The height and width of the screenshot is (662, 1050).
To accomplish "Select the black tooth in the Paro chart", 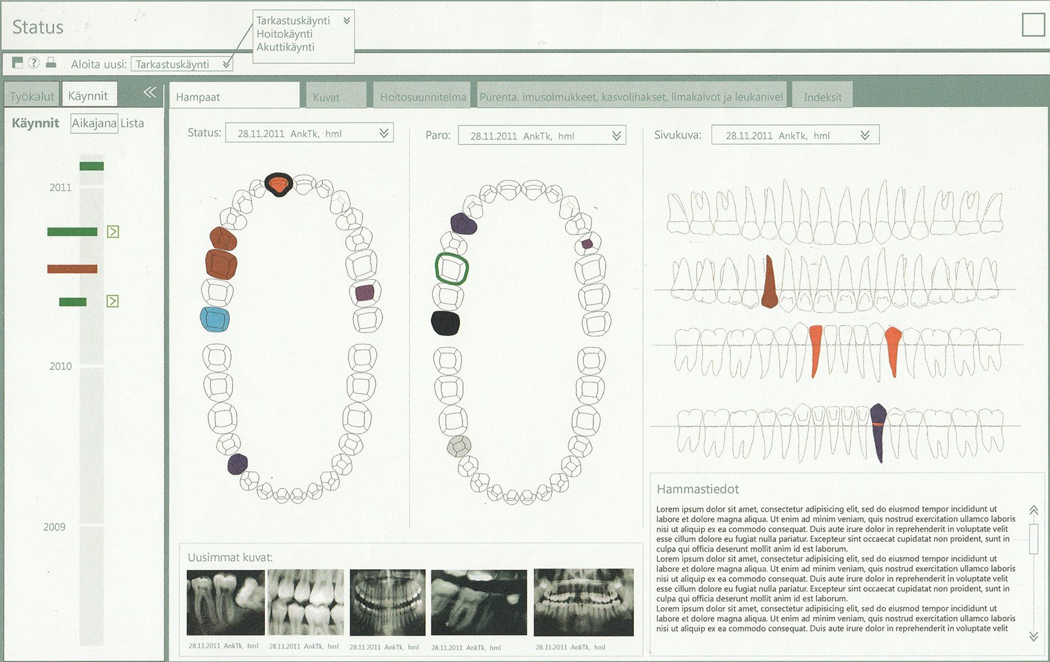I will [446, 324].
